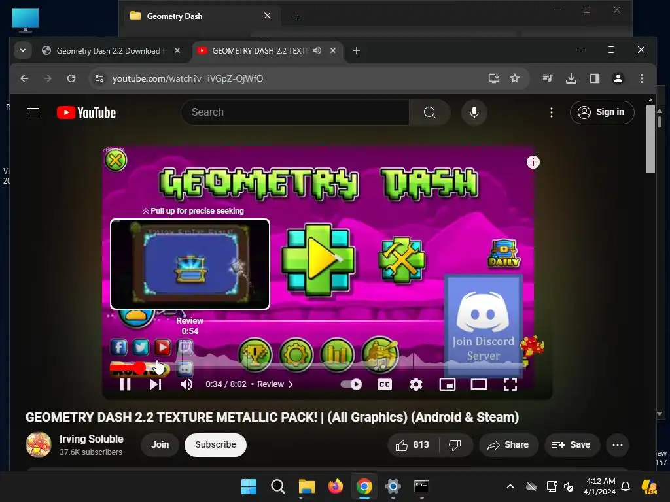
Task: Toggle the autoplay switch
Action: pyautogui.click(x=351, y=384)
